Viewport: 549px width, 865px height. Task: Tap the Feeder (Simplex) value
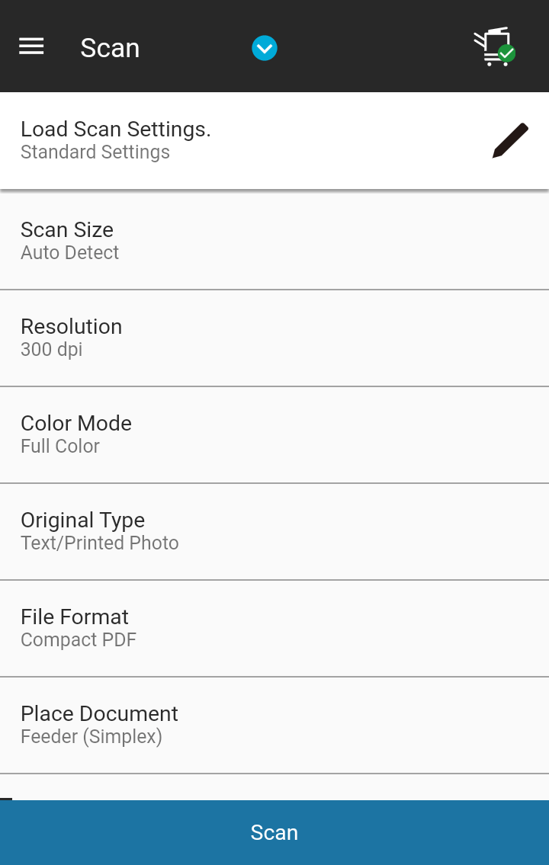point(91,737)
